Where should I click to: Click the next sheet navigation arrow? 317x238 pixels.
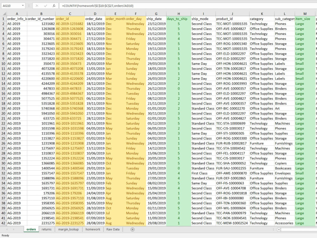pyautogui.click(x=14, y=229)
